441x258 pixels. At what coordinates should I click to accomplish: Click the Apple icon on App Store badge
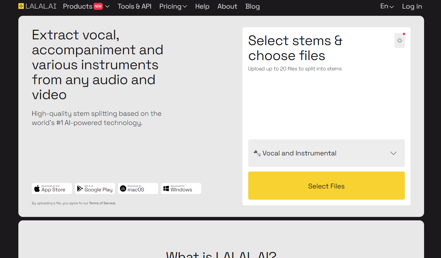(37, 188)
